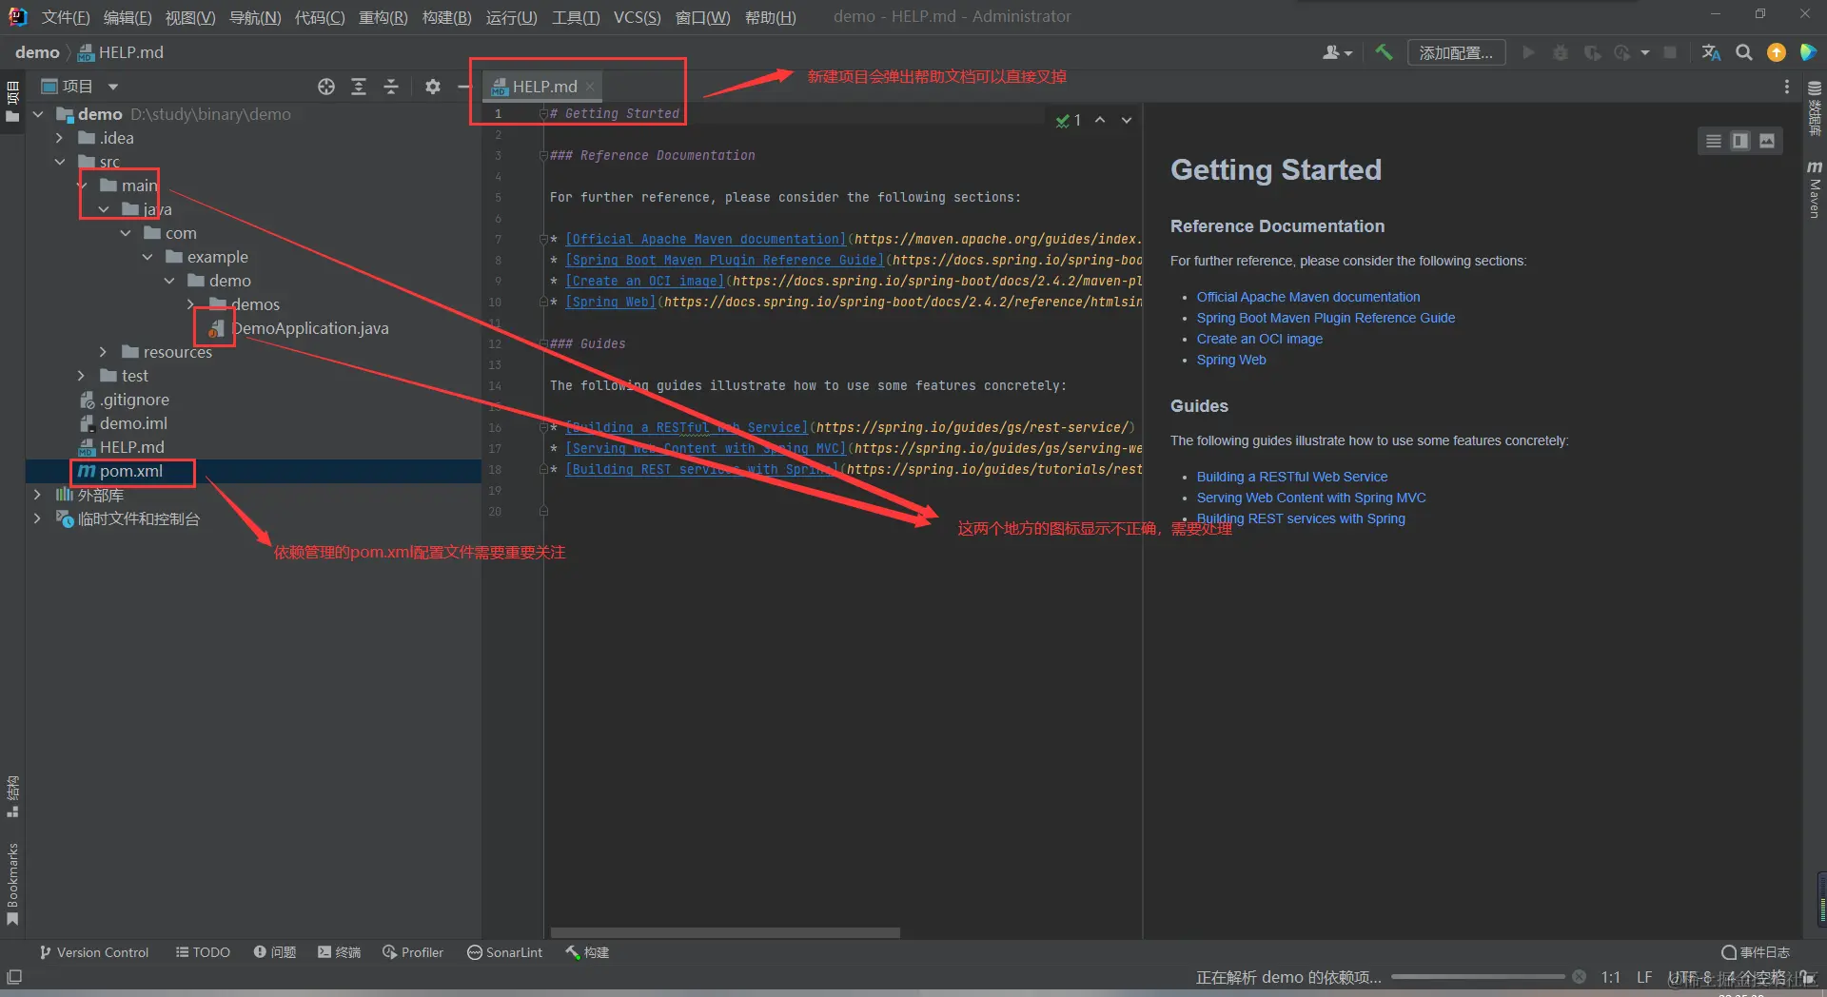Image resolution: width=1827 pixels, height=997 pixels.
Task: Collapse the com package
Action: (x=126, y=233)
